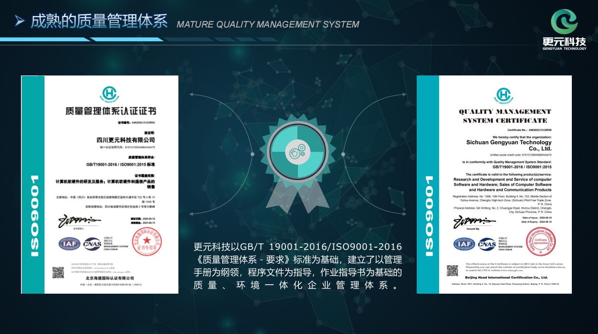Click 'Date of Issue' on English certificate
Viewport: 598px width, 334px height.
tap(537, 218)
